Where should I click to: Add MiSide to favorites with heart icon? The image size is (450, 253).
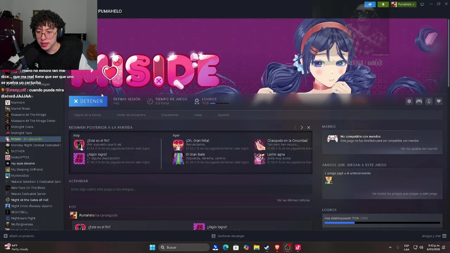click(439, 101)
